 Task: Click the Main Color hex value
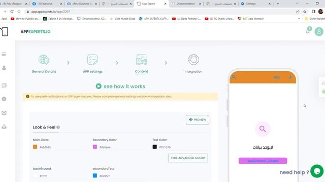click(45, 147)
